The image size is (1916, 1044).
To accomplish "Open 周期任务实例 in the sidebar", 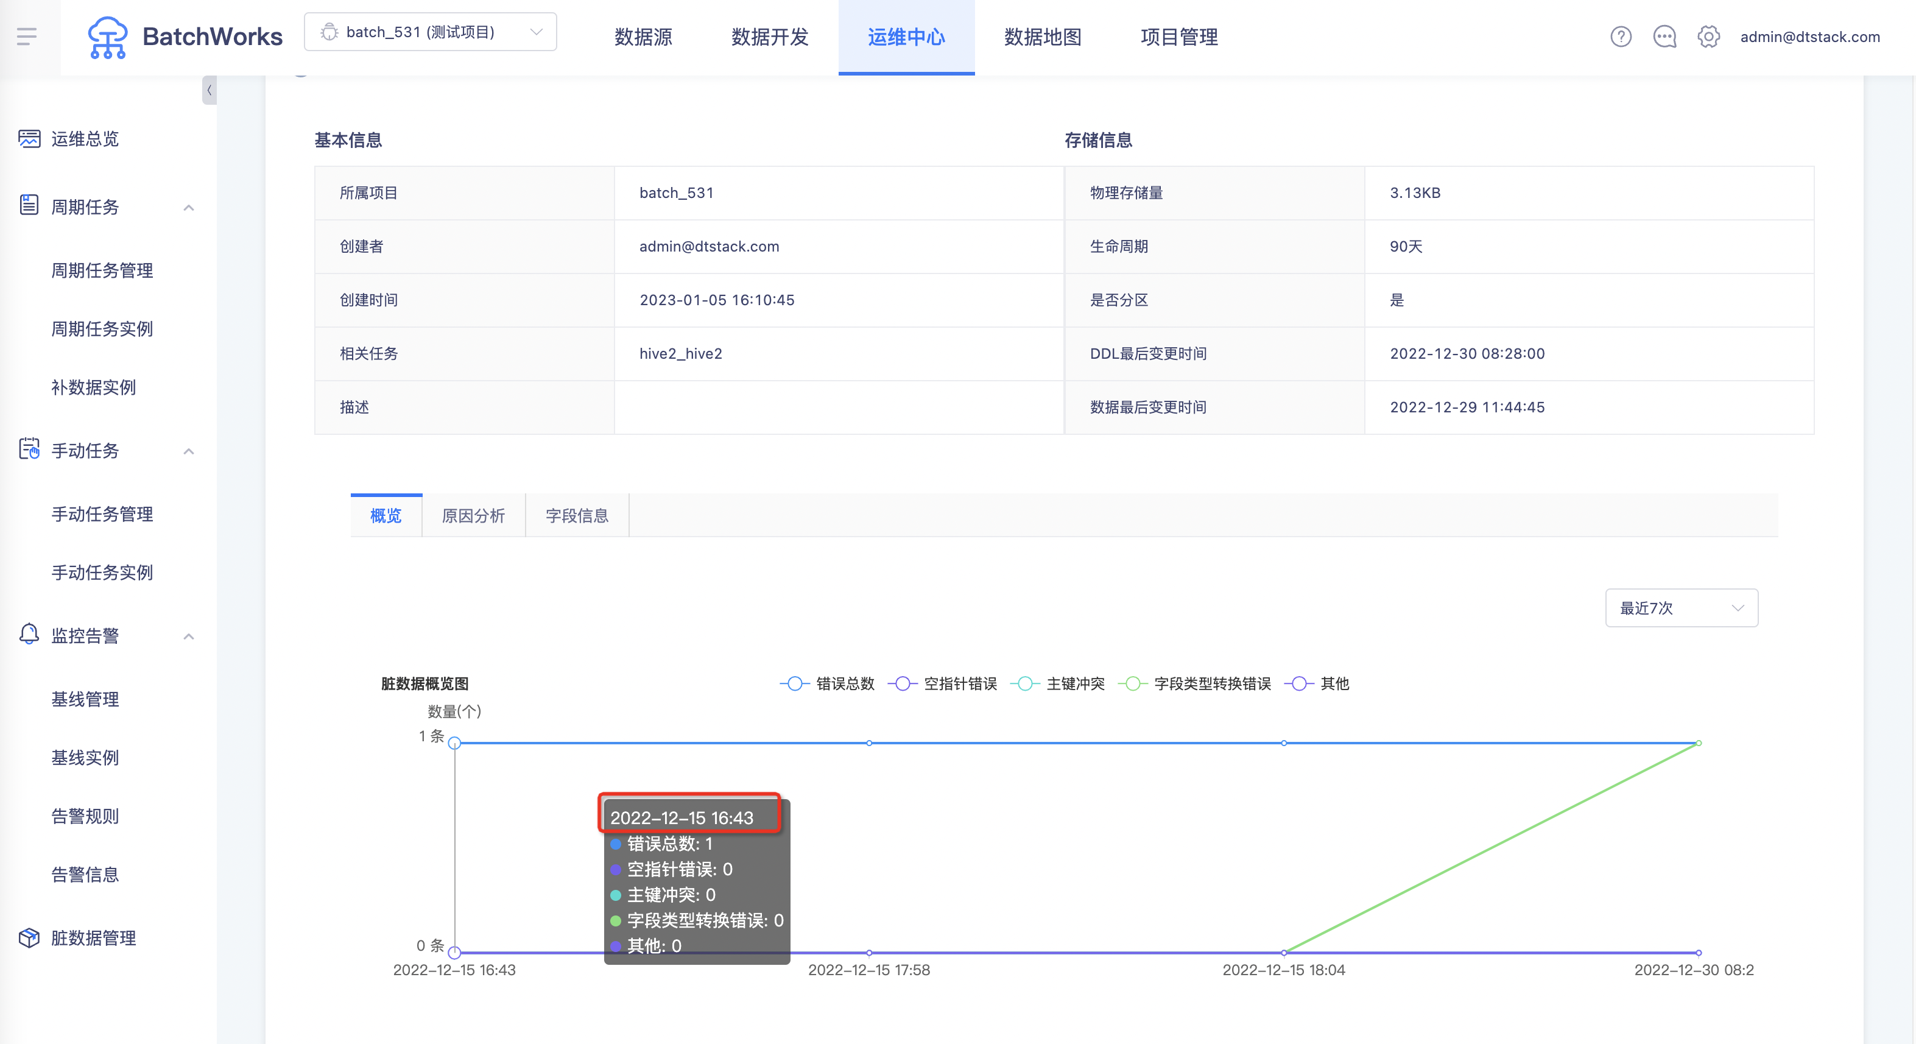I will click(x=102, y=329).
